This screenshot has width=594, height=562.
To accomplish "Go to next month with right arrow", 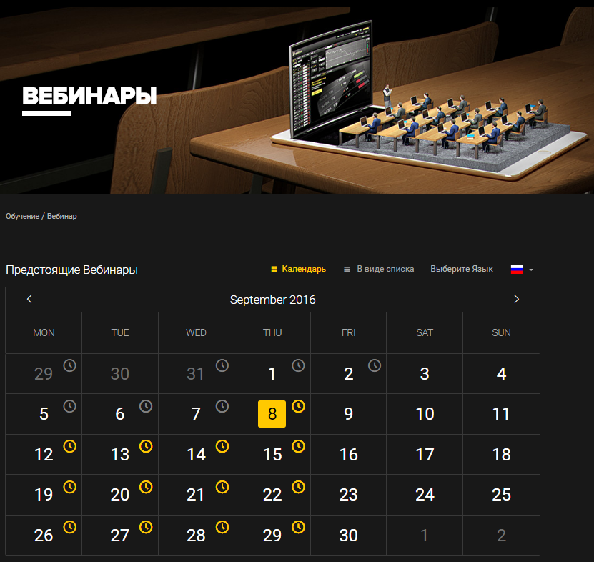I will (x=516, y=299).
